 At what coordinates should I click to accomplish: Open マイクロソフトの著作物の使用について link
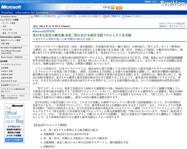[x=13, y=90]
